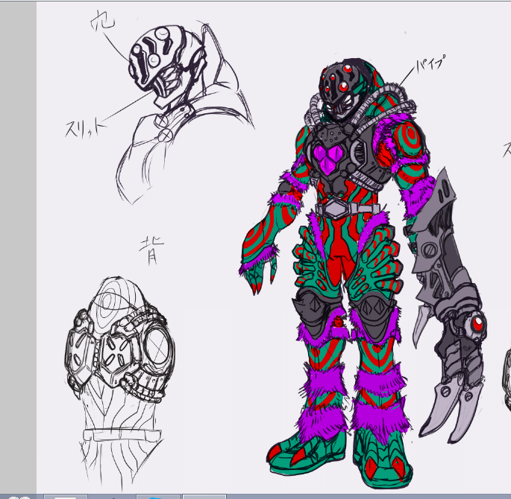Click the purple heart gem on chest
The width and height of the screenshot is (511, 499).
click(x=329, y=159)
